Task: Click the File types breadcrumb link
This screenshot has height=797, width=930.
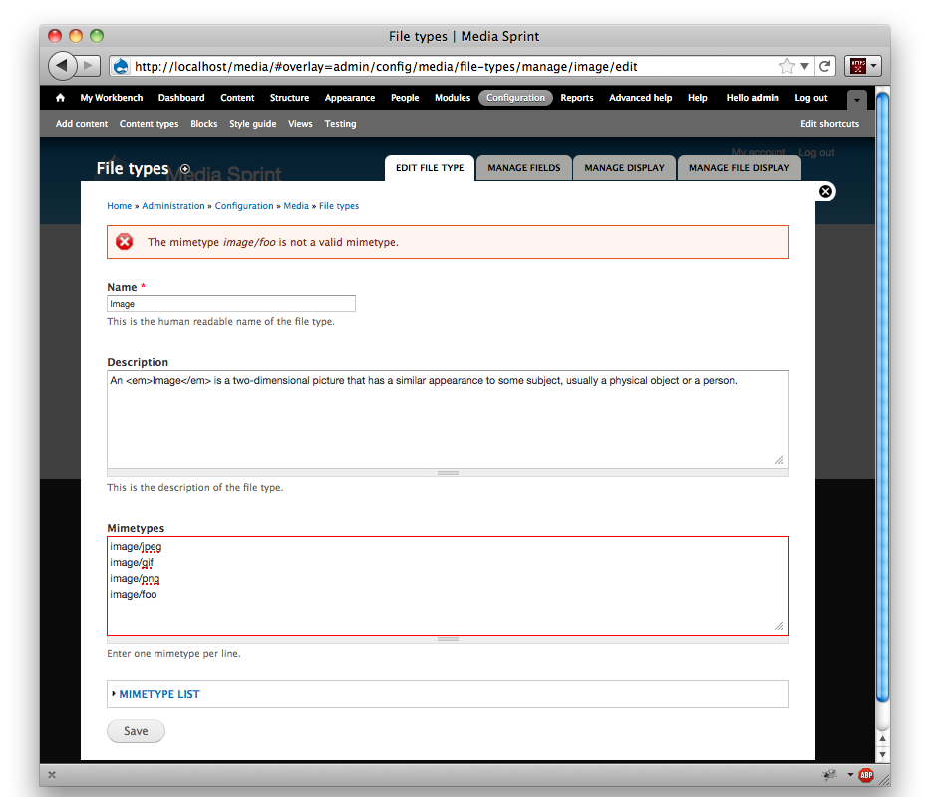Action: [x=339, y=206]
